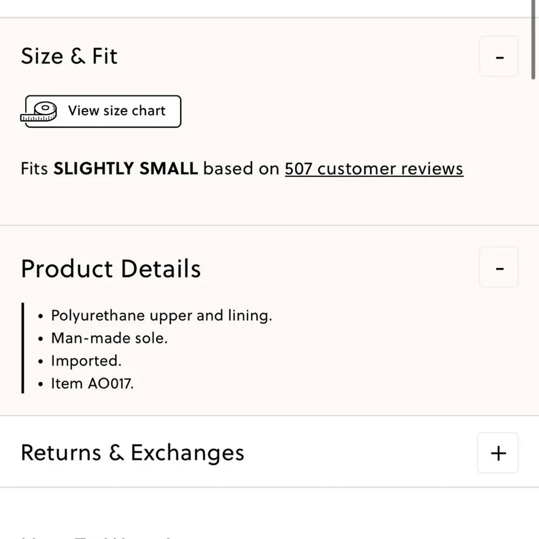
Task: Select the Size & Fit heading
Action: [x=69, y=56]
